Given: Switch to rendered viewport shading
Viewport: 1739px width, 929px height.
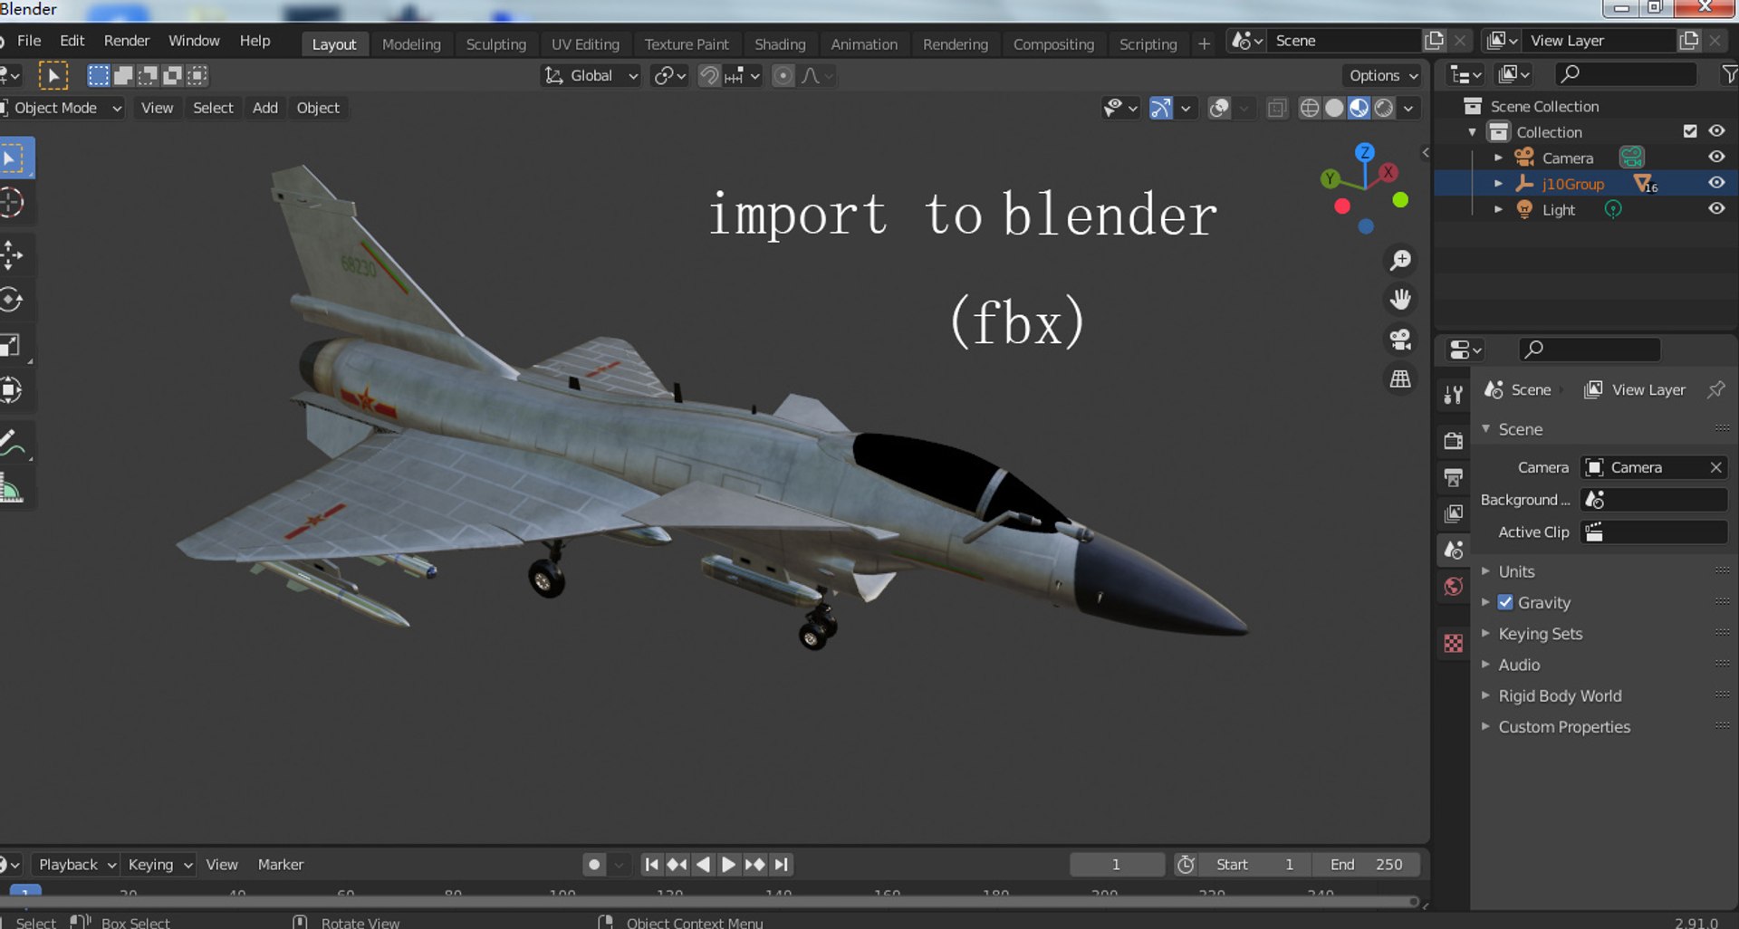Looking at the screenshot, I should click(1383, 109).
